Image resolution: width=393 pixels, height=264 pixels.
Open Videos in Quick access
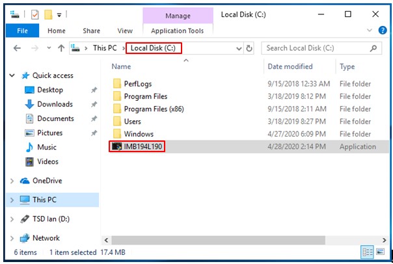click(48, 161)
